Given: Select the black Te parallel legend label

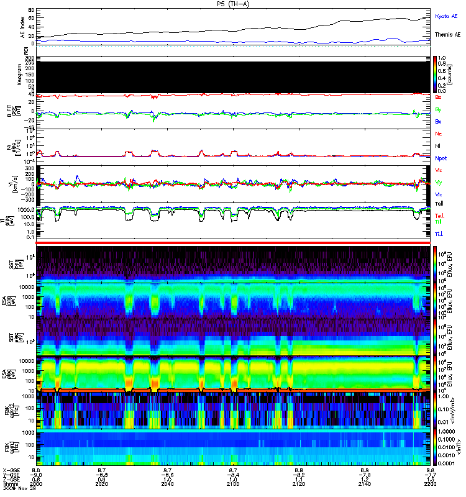Looking at the screenshot, I should [439, 204].
